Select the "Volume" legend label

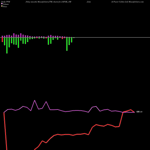(6, 4)
